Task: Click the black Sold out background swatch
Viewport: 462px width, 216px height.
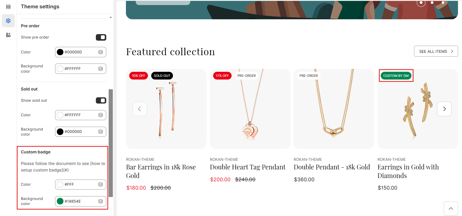Action: click(x=60, y=132)
